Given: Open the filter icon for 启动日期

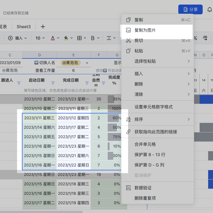Looking at the screenshot, I should (x=53, y=83).
